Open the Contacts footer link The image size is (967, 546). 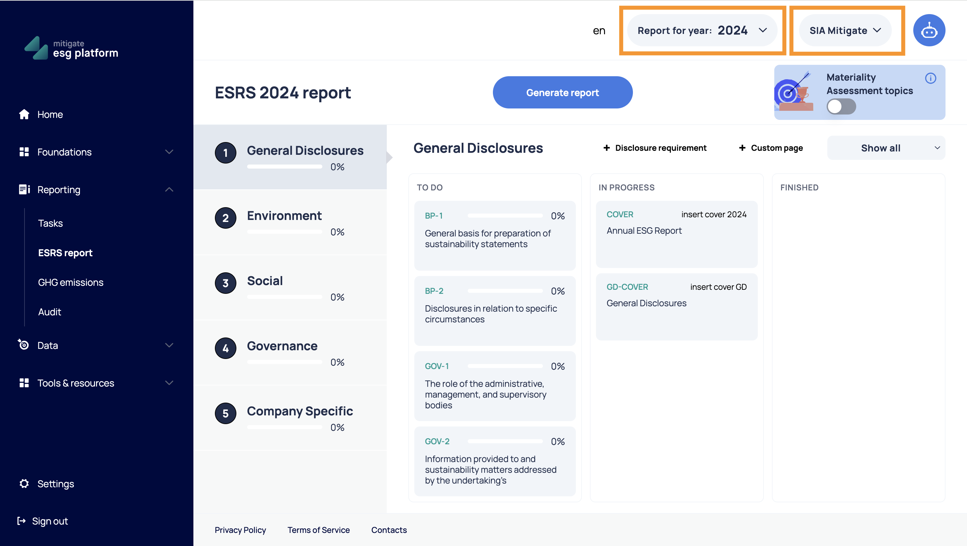389,530
